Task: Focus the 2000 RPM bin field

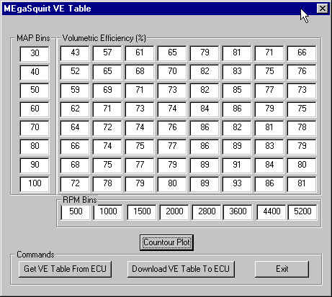Action: click(174, 212)
